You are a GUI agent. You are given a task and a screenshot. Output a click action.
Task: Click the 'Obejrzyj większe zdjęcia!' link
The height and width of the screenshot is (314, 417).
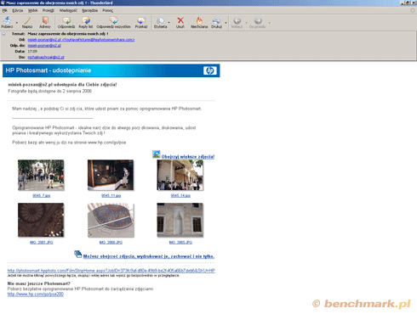[x=188, y=156]
